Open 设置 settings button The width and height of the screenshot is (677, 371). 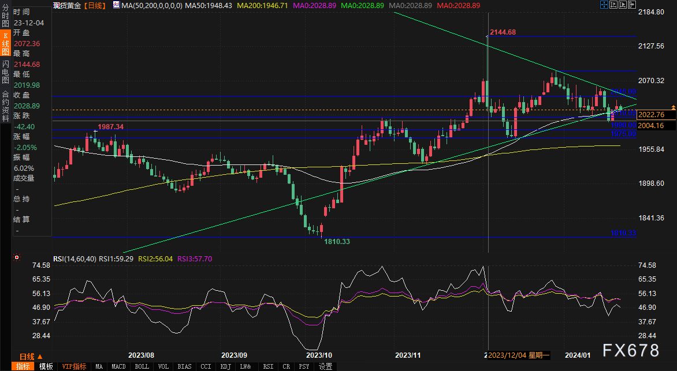point(325,366)
